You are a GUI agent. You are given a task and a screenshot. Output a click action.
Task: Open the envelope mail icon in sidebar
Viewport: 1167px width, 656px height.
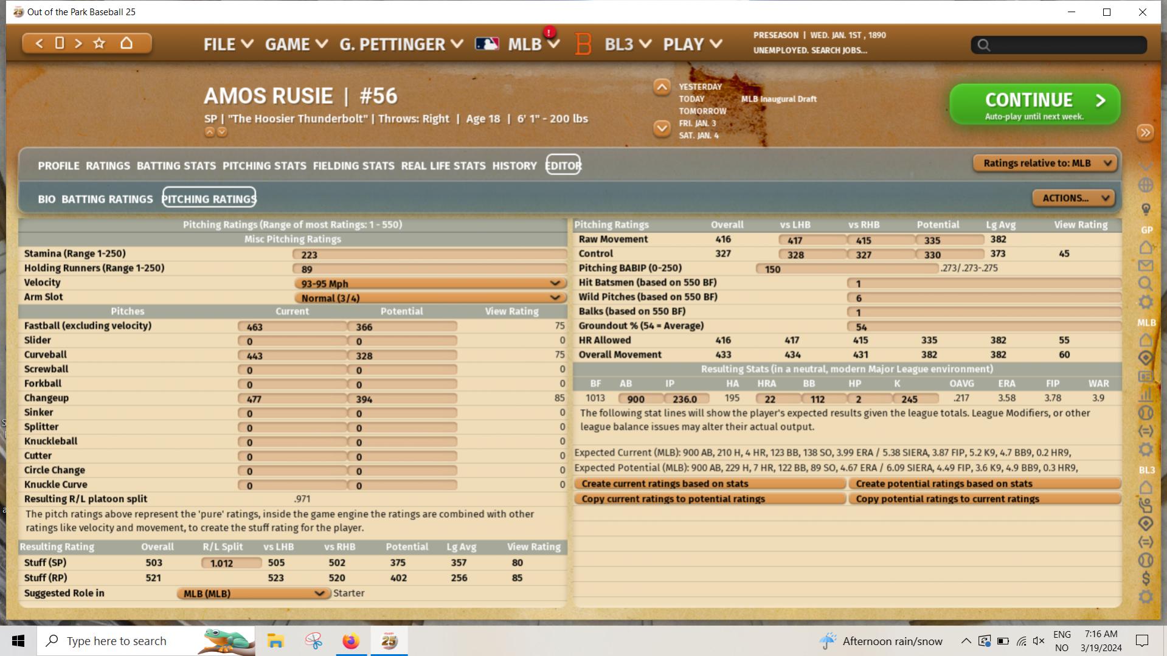coord(1145,266)
